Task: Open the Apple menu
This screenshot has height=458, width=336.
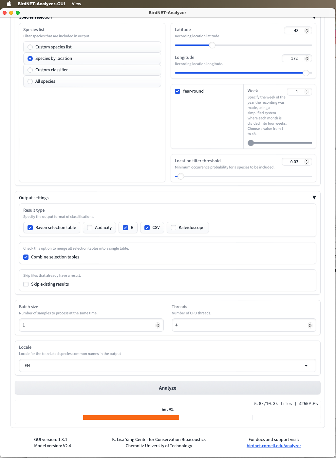Action: click(9, 4)
